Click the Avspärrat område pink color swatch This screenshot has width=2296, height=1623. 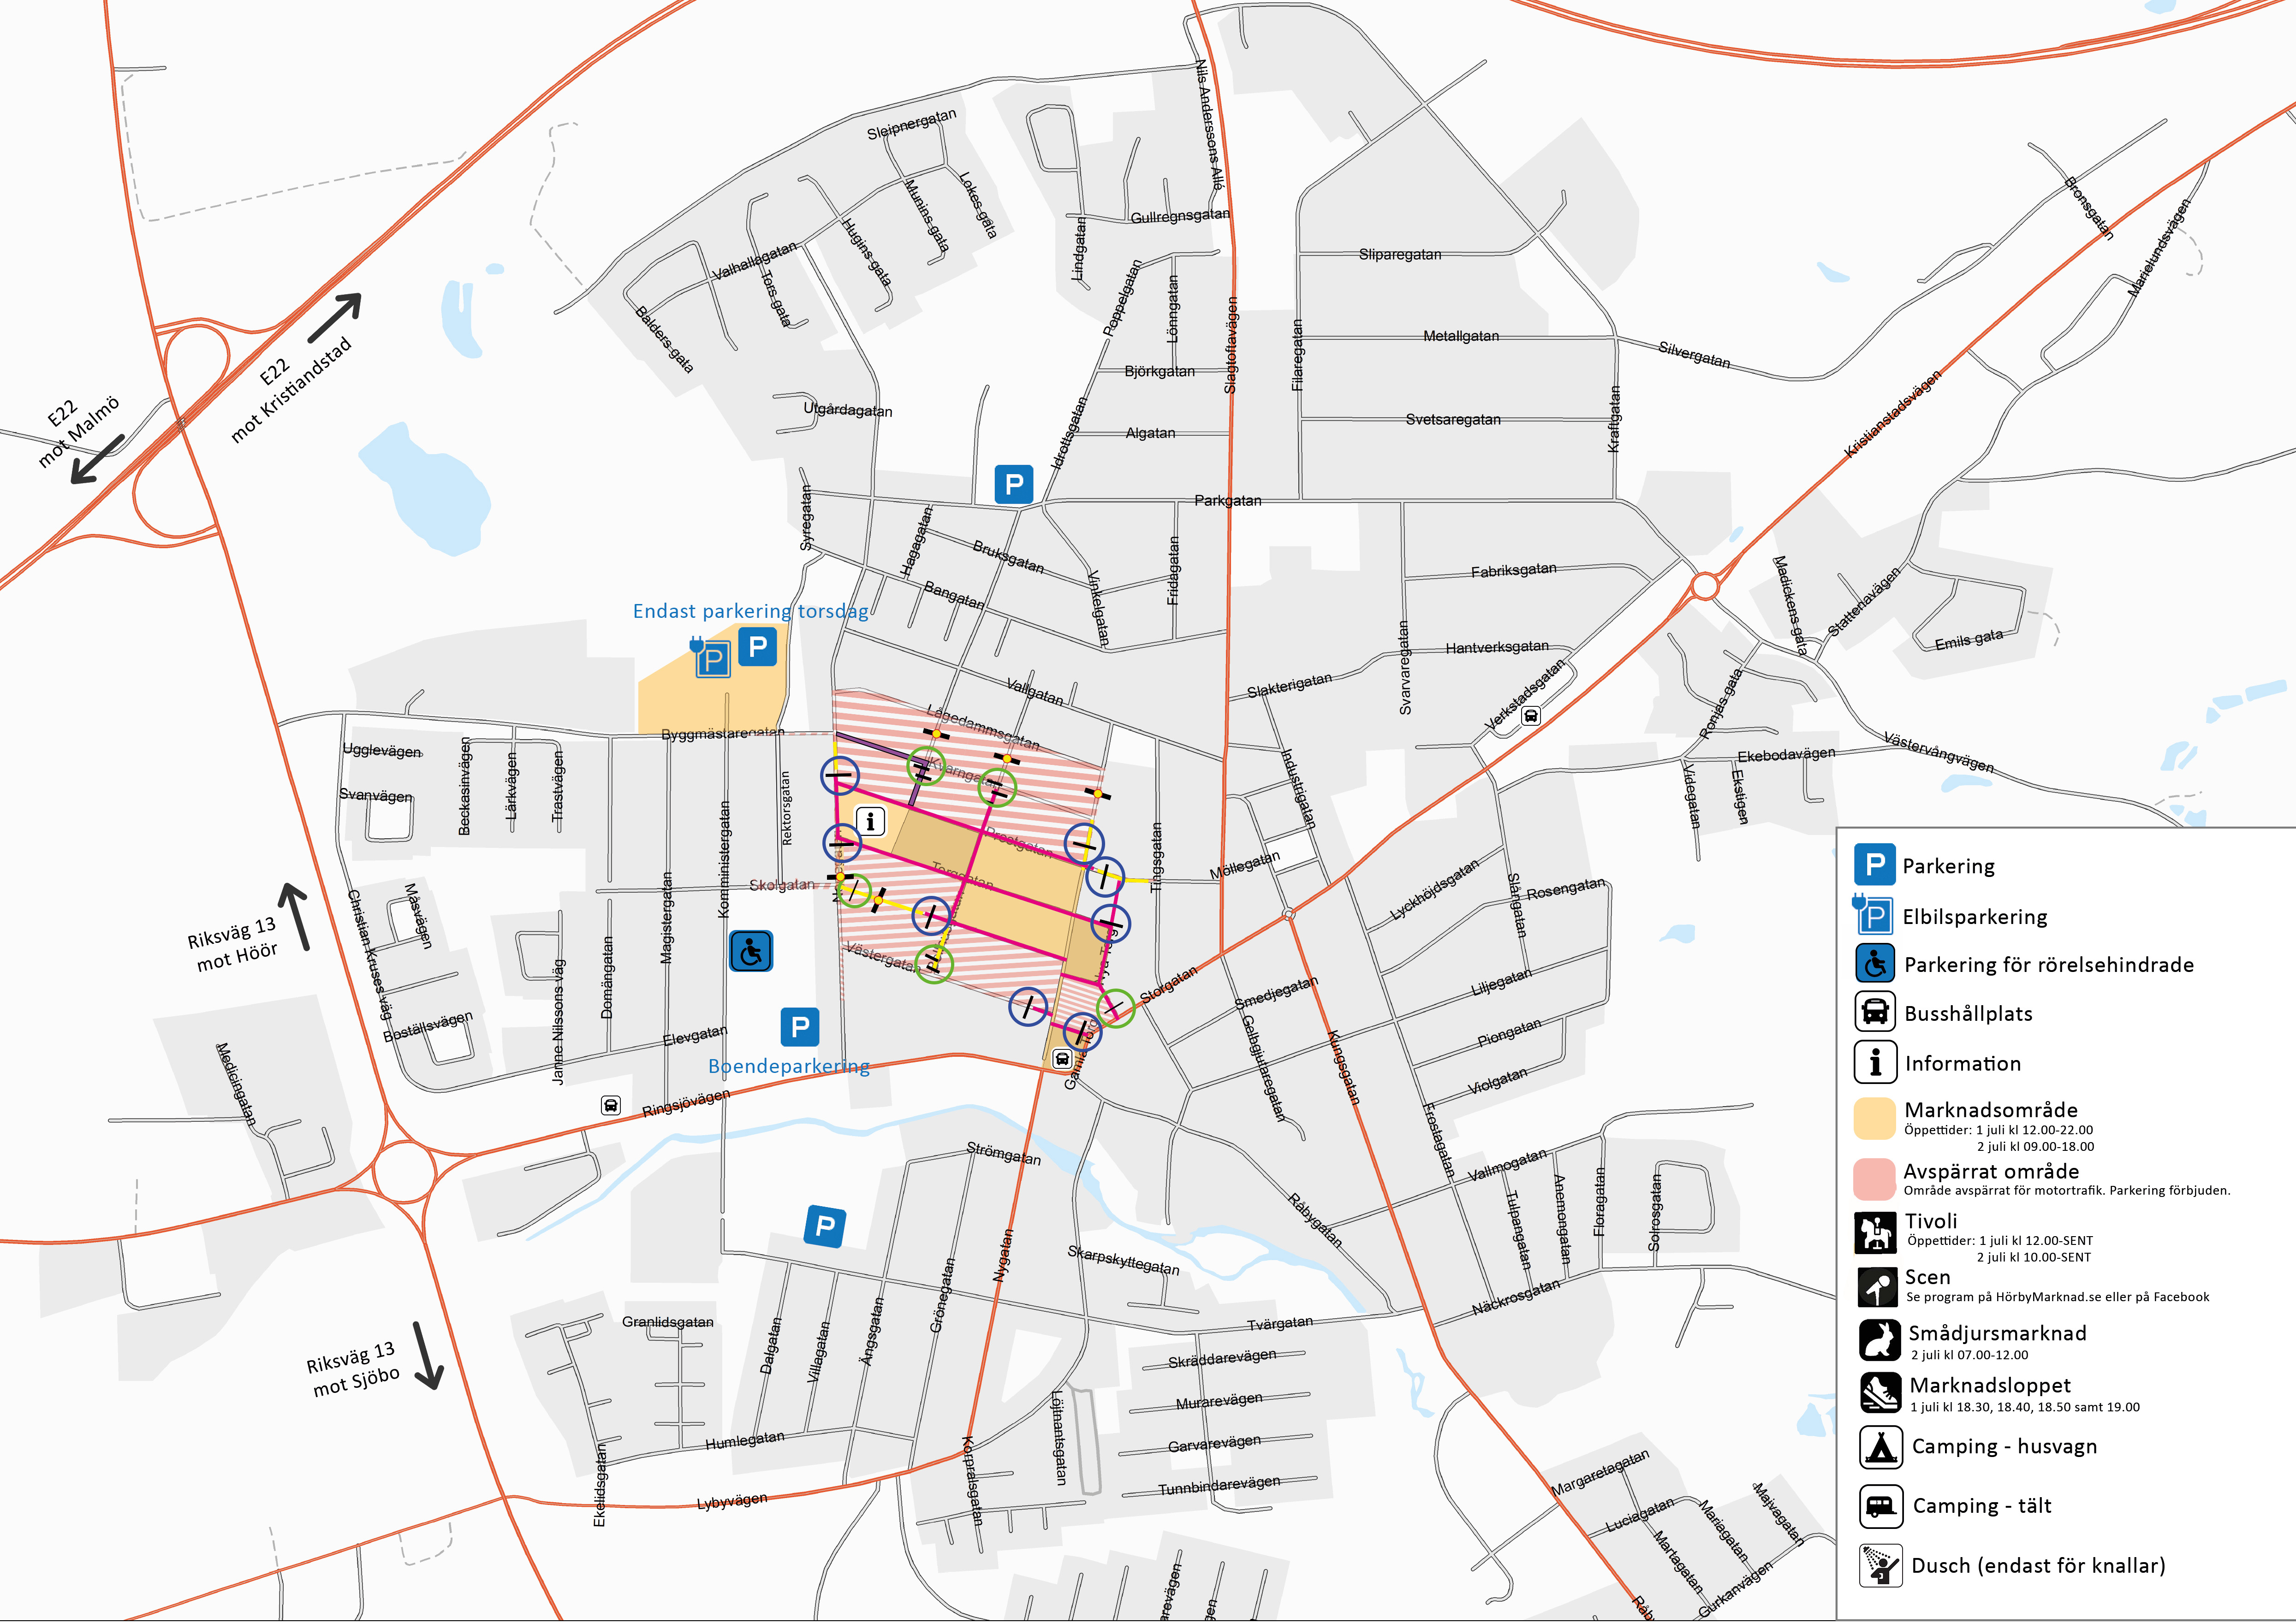[1874, 1179]
